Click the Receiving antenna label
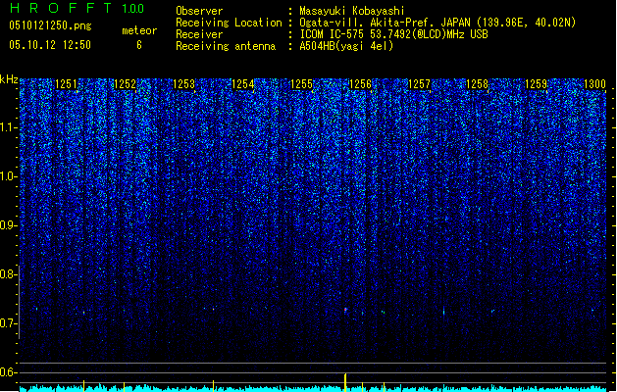 [226, 46]
